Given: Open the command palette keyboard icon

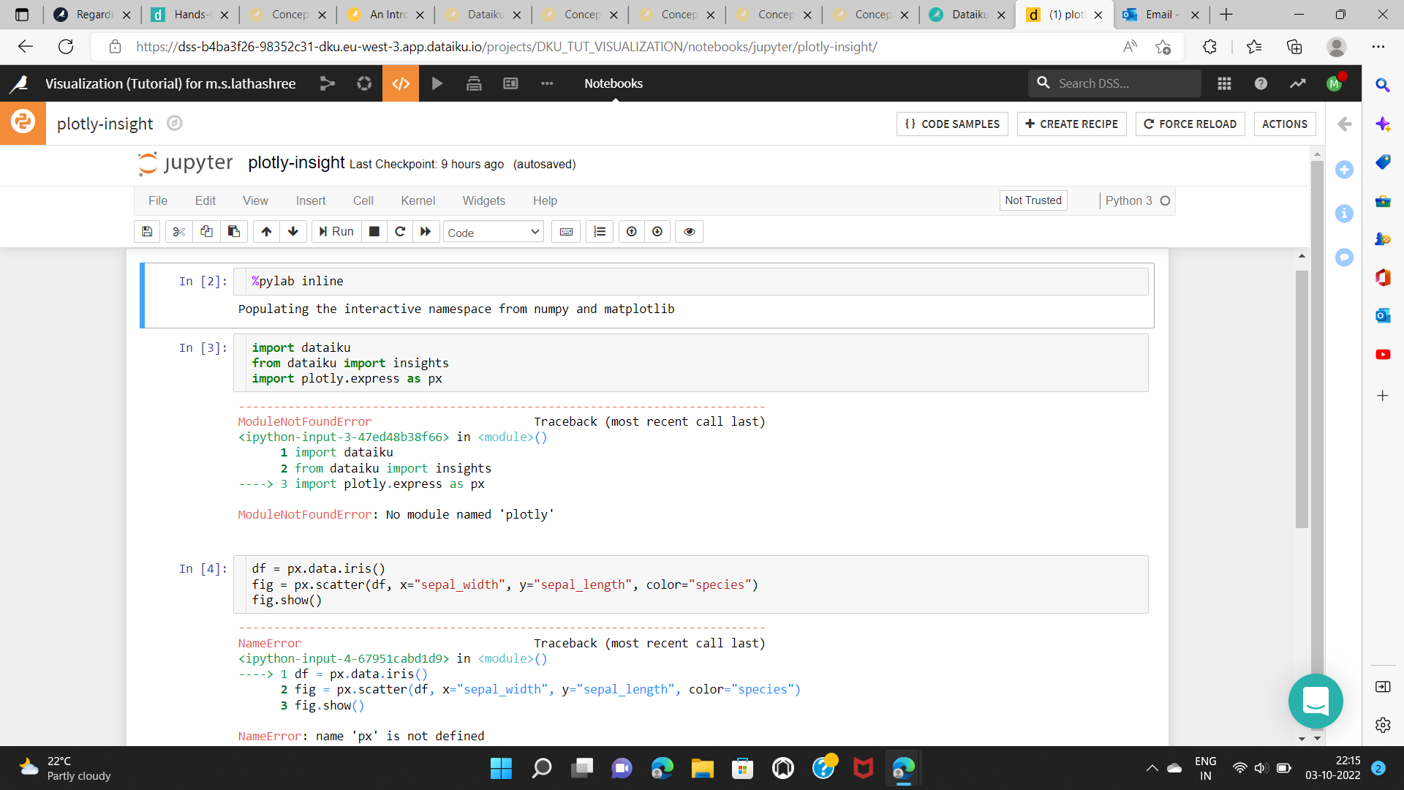Looking at the screenshot, I should click(x=565, y=231).
